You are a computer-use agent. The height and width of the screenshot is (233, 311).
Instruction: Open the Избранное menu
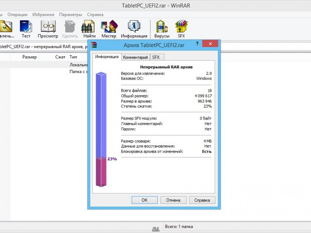43,15
